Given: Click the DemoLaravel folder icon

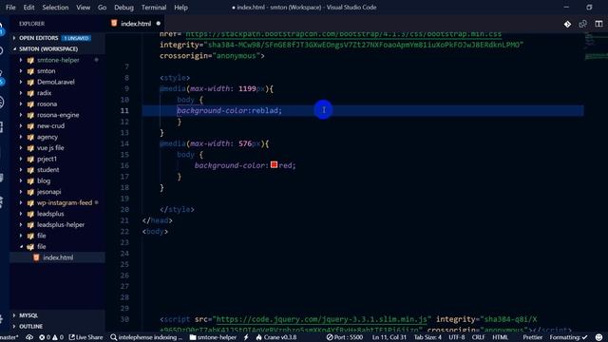Looking at the screenshot, I should (30, 83).
